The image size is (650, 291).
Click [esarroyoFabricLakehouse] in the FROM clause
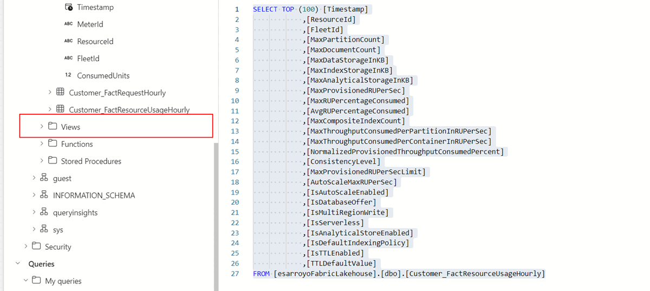click(325, 274)
